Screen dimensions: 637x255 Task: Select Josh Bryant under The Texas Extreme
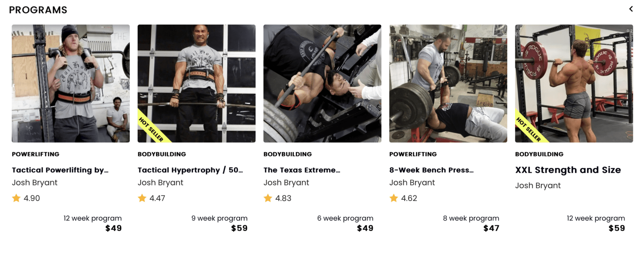(286, 182)
